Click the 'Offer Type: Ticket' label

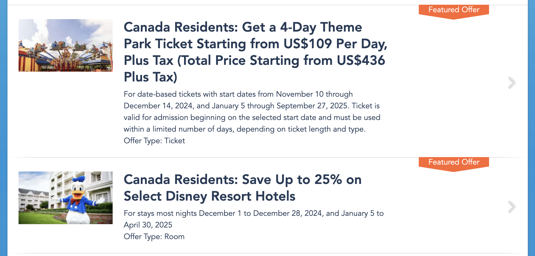click(154, 141)
